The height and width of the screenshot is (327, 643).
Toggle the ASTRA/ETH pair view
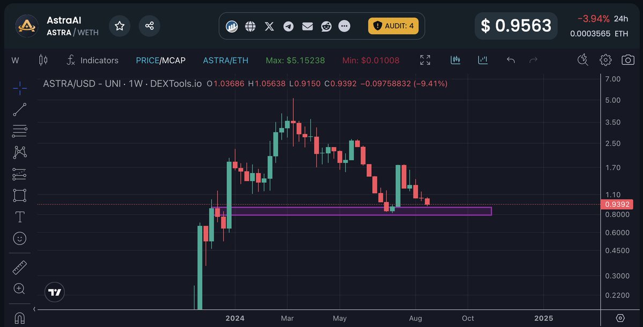[x=226, y=60]
